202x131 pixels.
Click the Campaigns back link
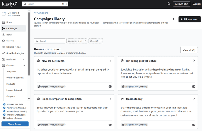[x=41, y=13]
